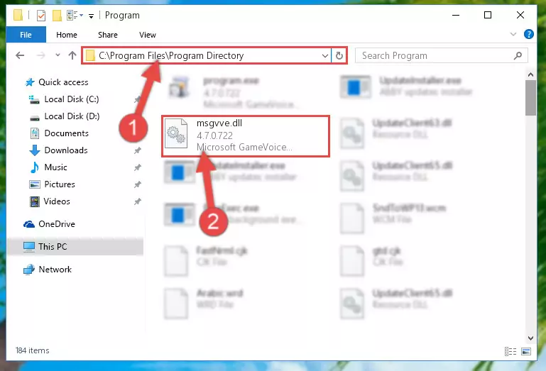Switch to the Home ribbon tab
This screenshot has width=546, height=371.
click(x=67, y=35)
